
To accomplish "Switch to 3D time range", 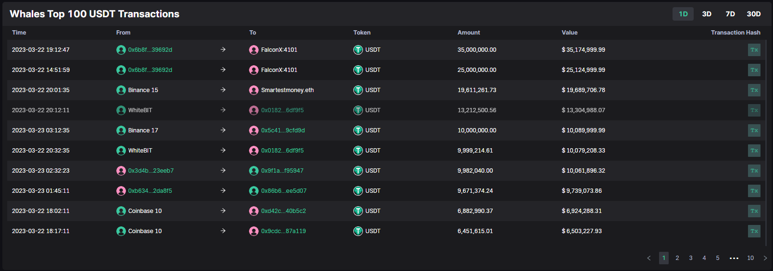I will click(x=707, y=14).
